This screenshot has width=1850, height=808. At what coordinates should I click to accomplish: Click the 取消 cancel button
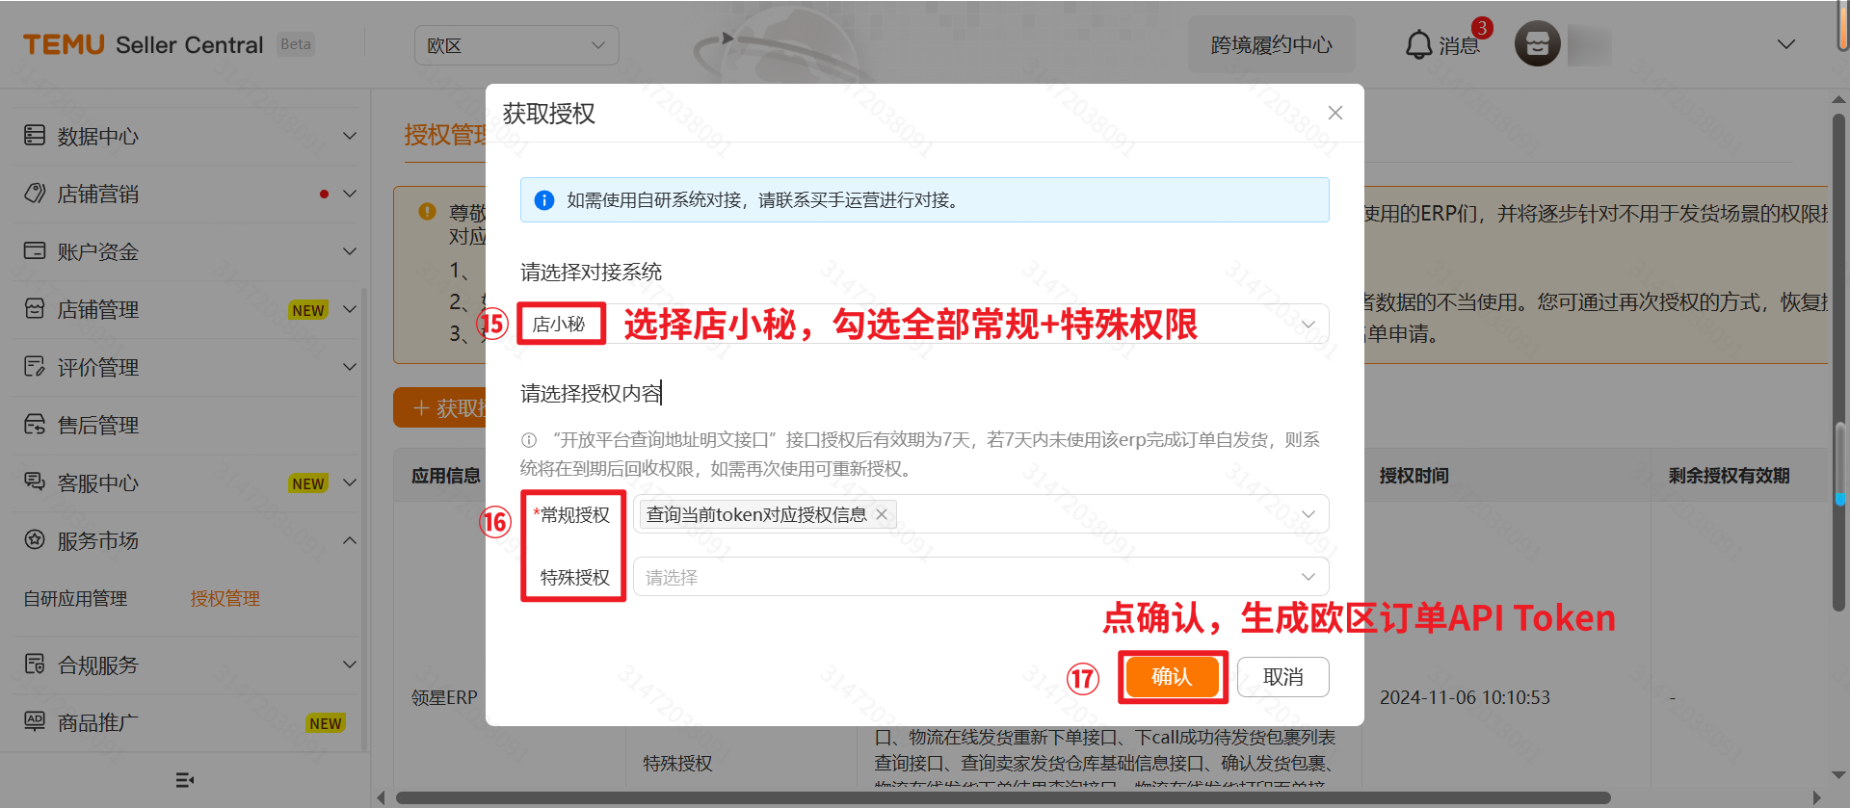click(1283, 677)
